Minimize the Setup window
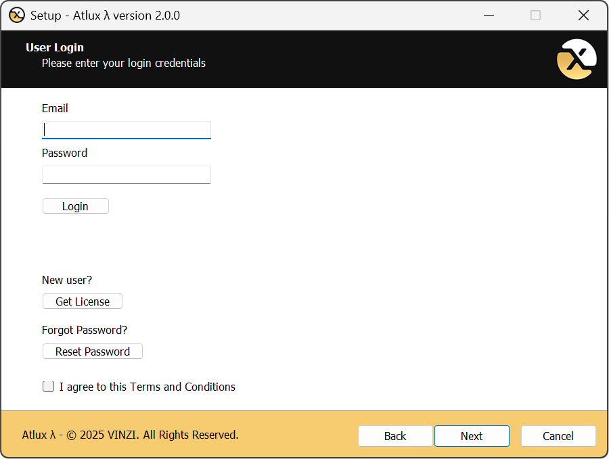The height and width of the screenshot is (459, 609). 487,15
